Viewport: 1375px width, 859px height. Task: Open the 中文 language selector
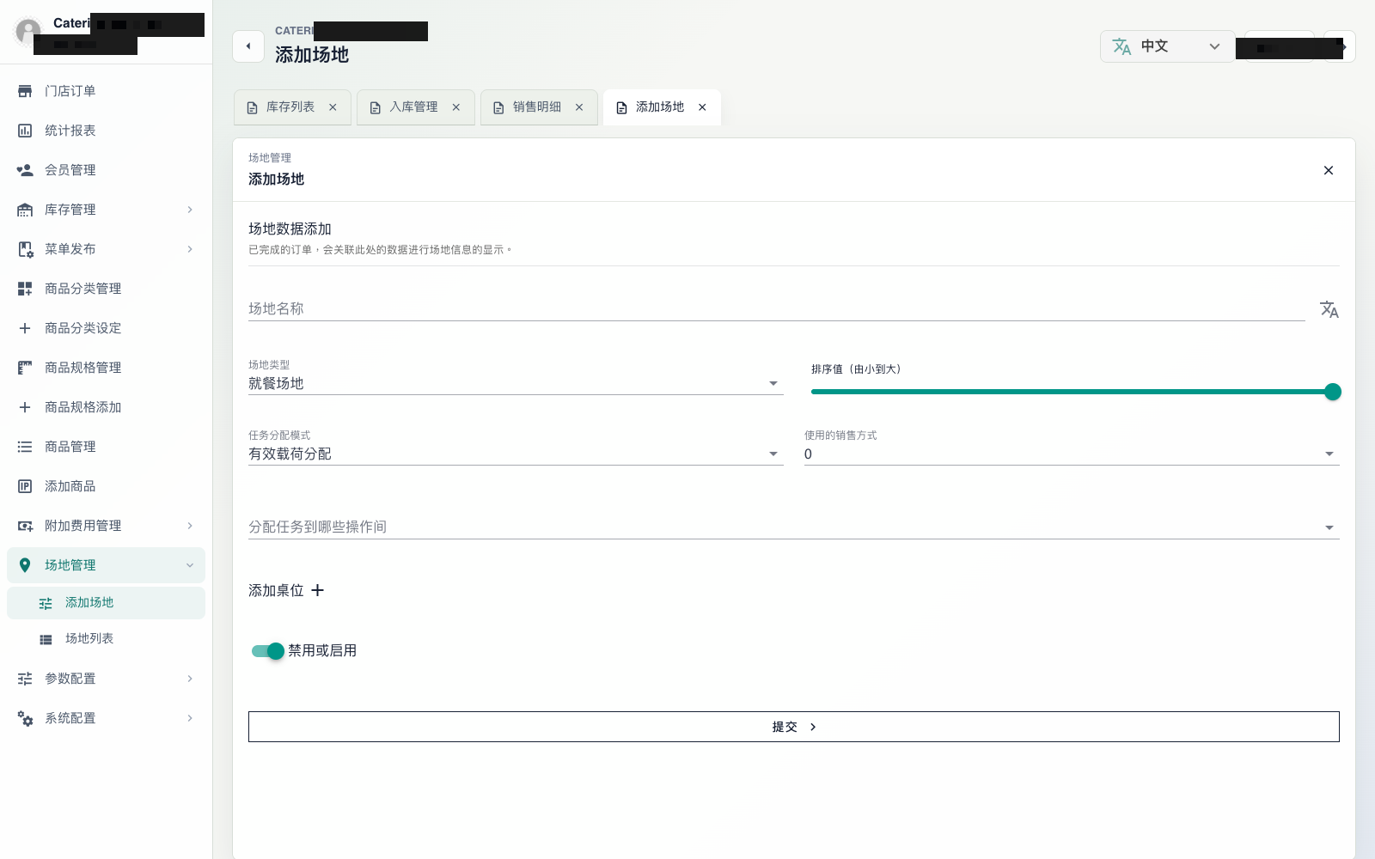pos(1167,46)
